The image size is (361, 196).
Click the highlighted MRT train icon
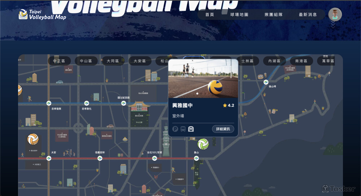(191, 129)
